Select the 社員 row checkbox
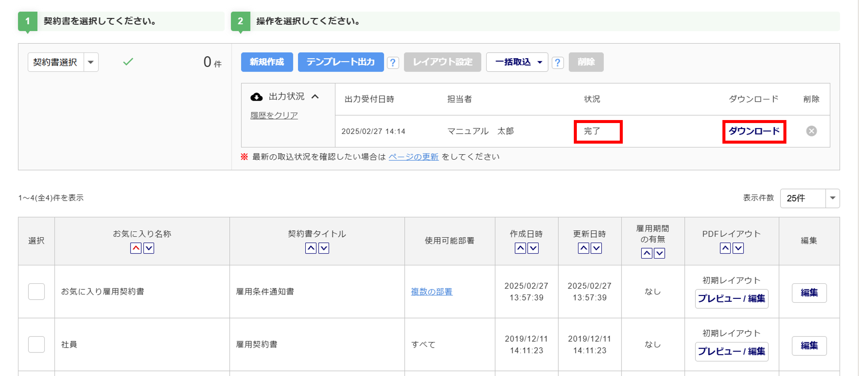The image size is (859, 376). 37,344
